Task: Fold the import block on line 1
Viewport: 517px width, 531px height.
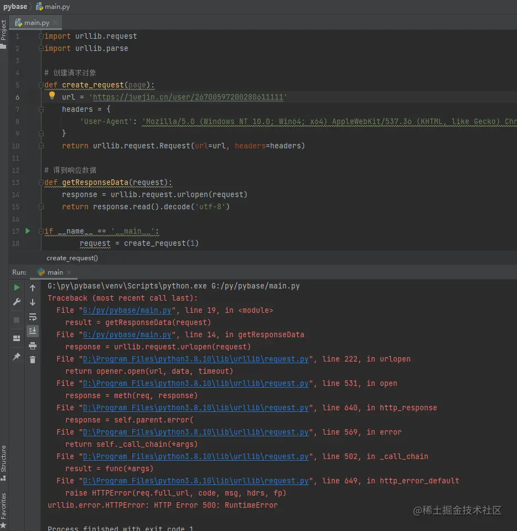Action: coord(41,37)
